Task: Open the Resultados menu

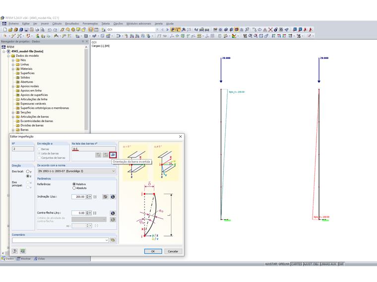Action: (x=72, y=24)
